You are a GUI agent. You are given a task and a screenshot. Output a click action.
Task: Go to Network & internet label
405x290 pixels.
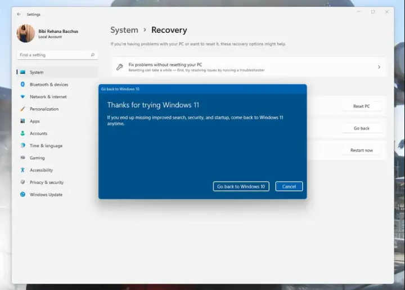pos(48,97)
